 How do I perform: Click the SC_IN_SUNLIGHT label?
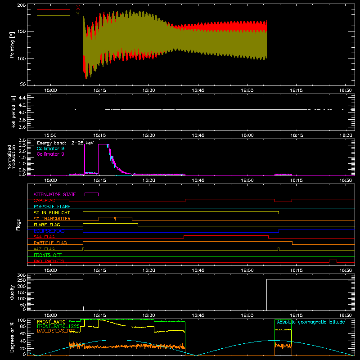coord(52,212)
